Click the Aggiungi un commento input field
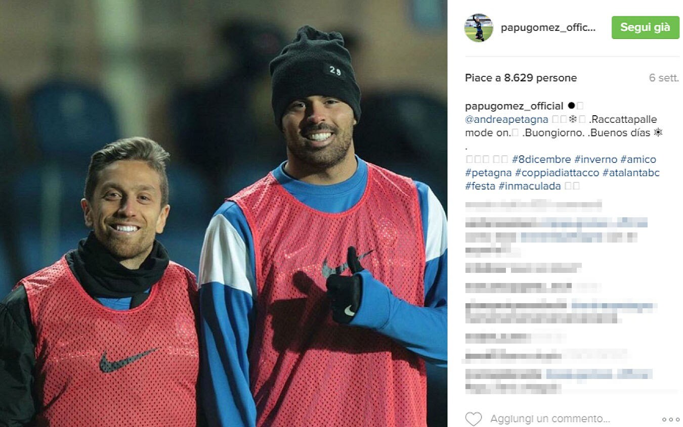Image resolution: width=683 pixels, height=427 pixels. pyautogui.click(x=550, y=419)
